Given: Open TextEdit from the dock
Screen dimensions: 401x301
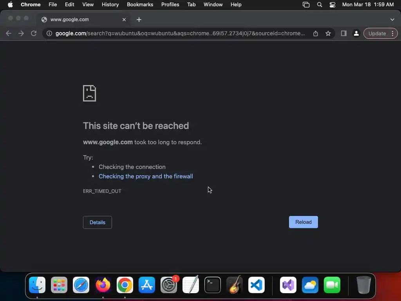Looking at the screenshot, I should (191, 285).
